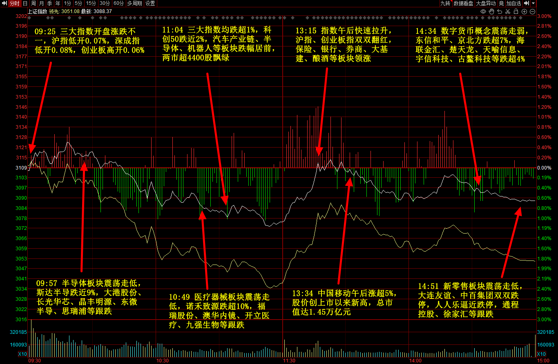The image size is (558, 364).
Task: Select the 60分 period tab
Action: tap(118, 3)
